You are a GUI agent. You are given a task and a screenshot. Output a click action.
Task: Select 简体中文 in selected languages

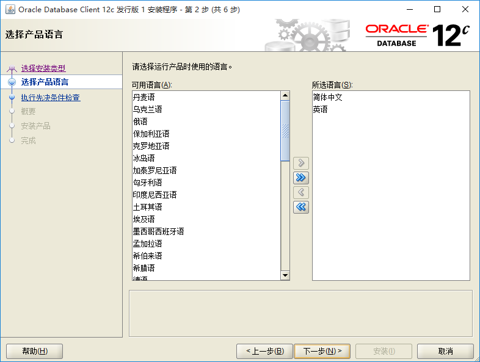coord(391,97)
